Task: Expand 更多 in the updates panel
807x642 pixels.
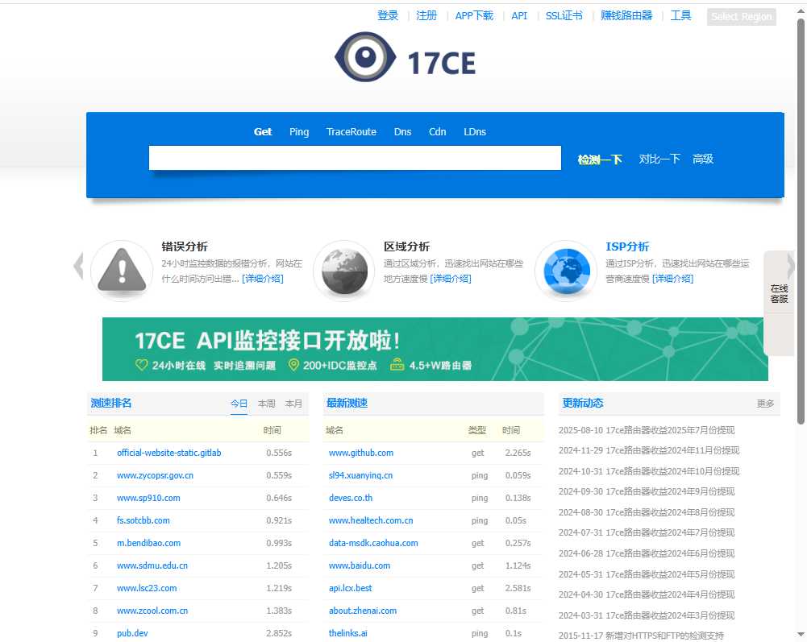Action: coord(765,404)
